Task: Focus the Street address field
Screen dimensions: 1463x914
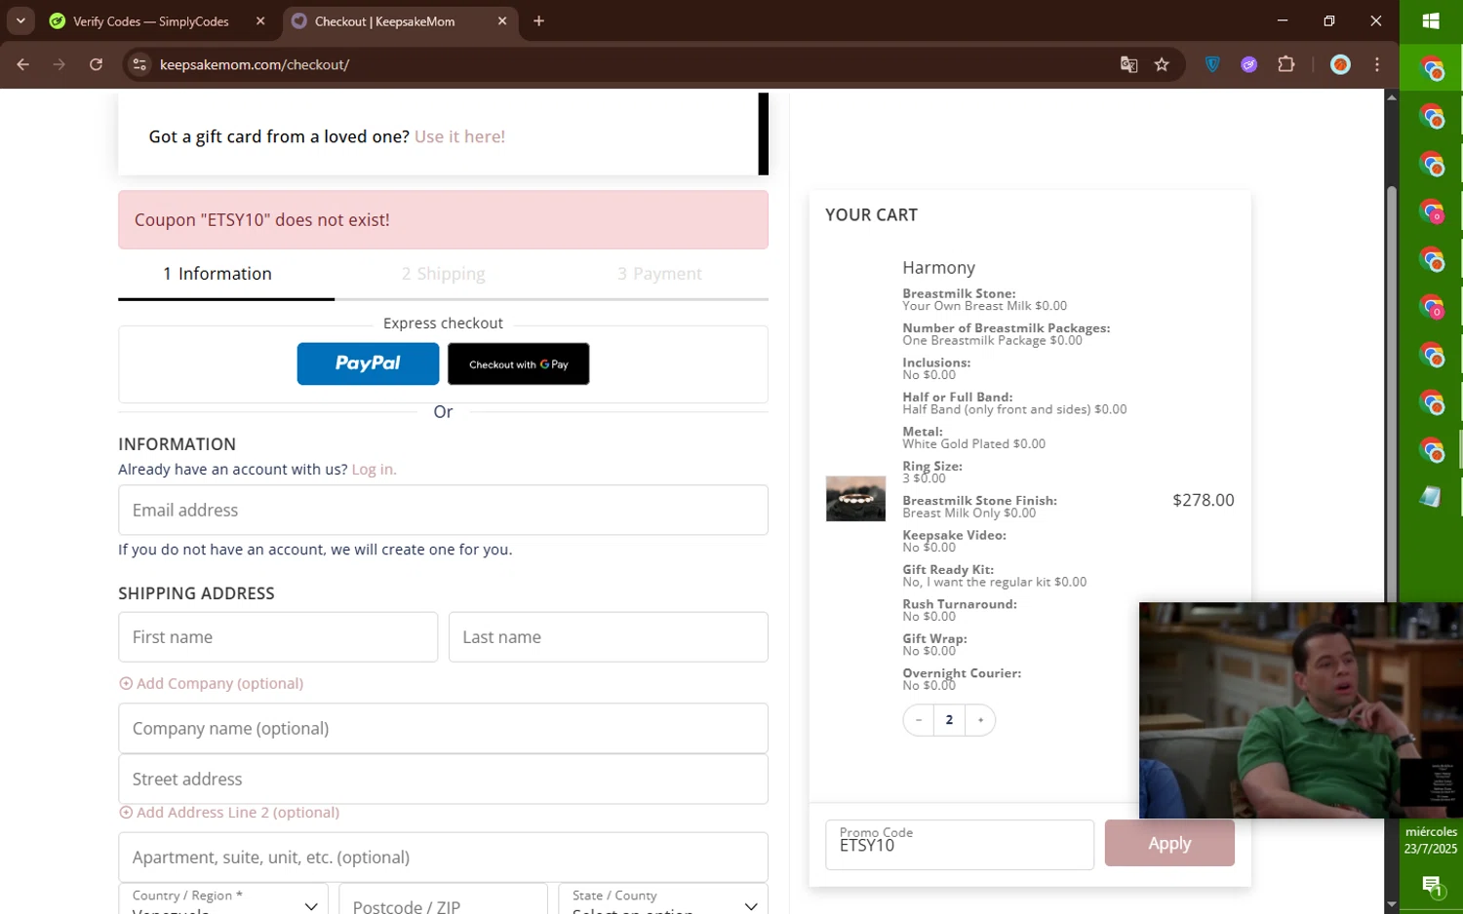Action: pyautogui.click(x=443, y=779)
